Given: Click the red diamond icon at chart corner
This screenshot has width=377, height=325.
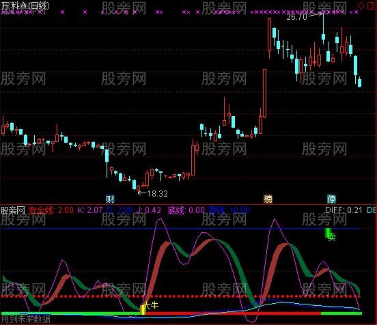Looking at the screenshot, I should click(x=361, y=5).
